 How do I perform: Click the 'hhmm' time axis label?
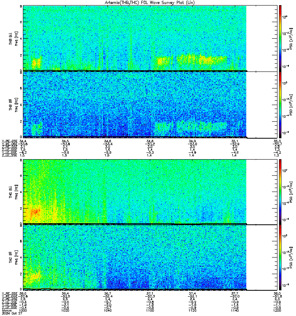7,310
